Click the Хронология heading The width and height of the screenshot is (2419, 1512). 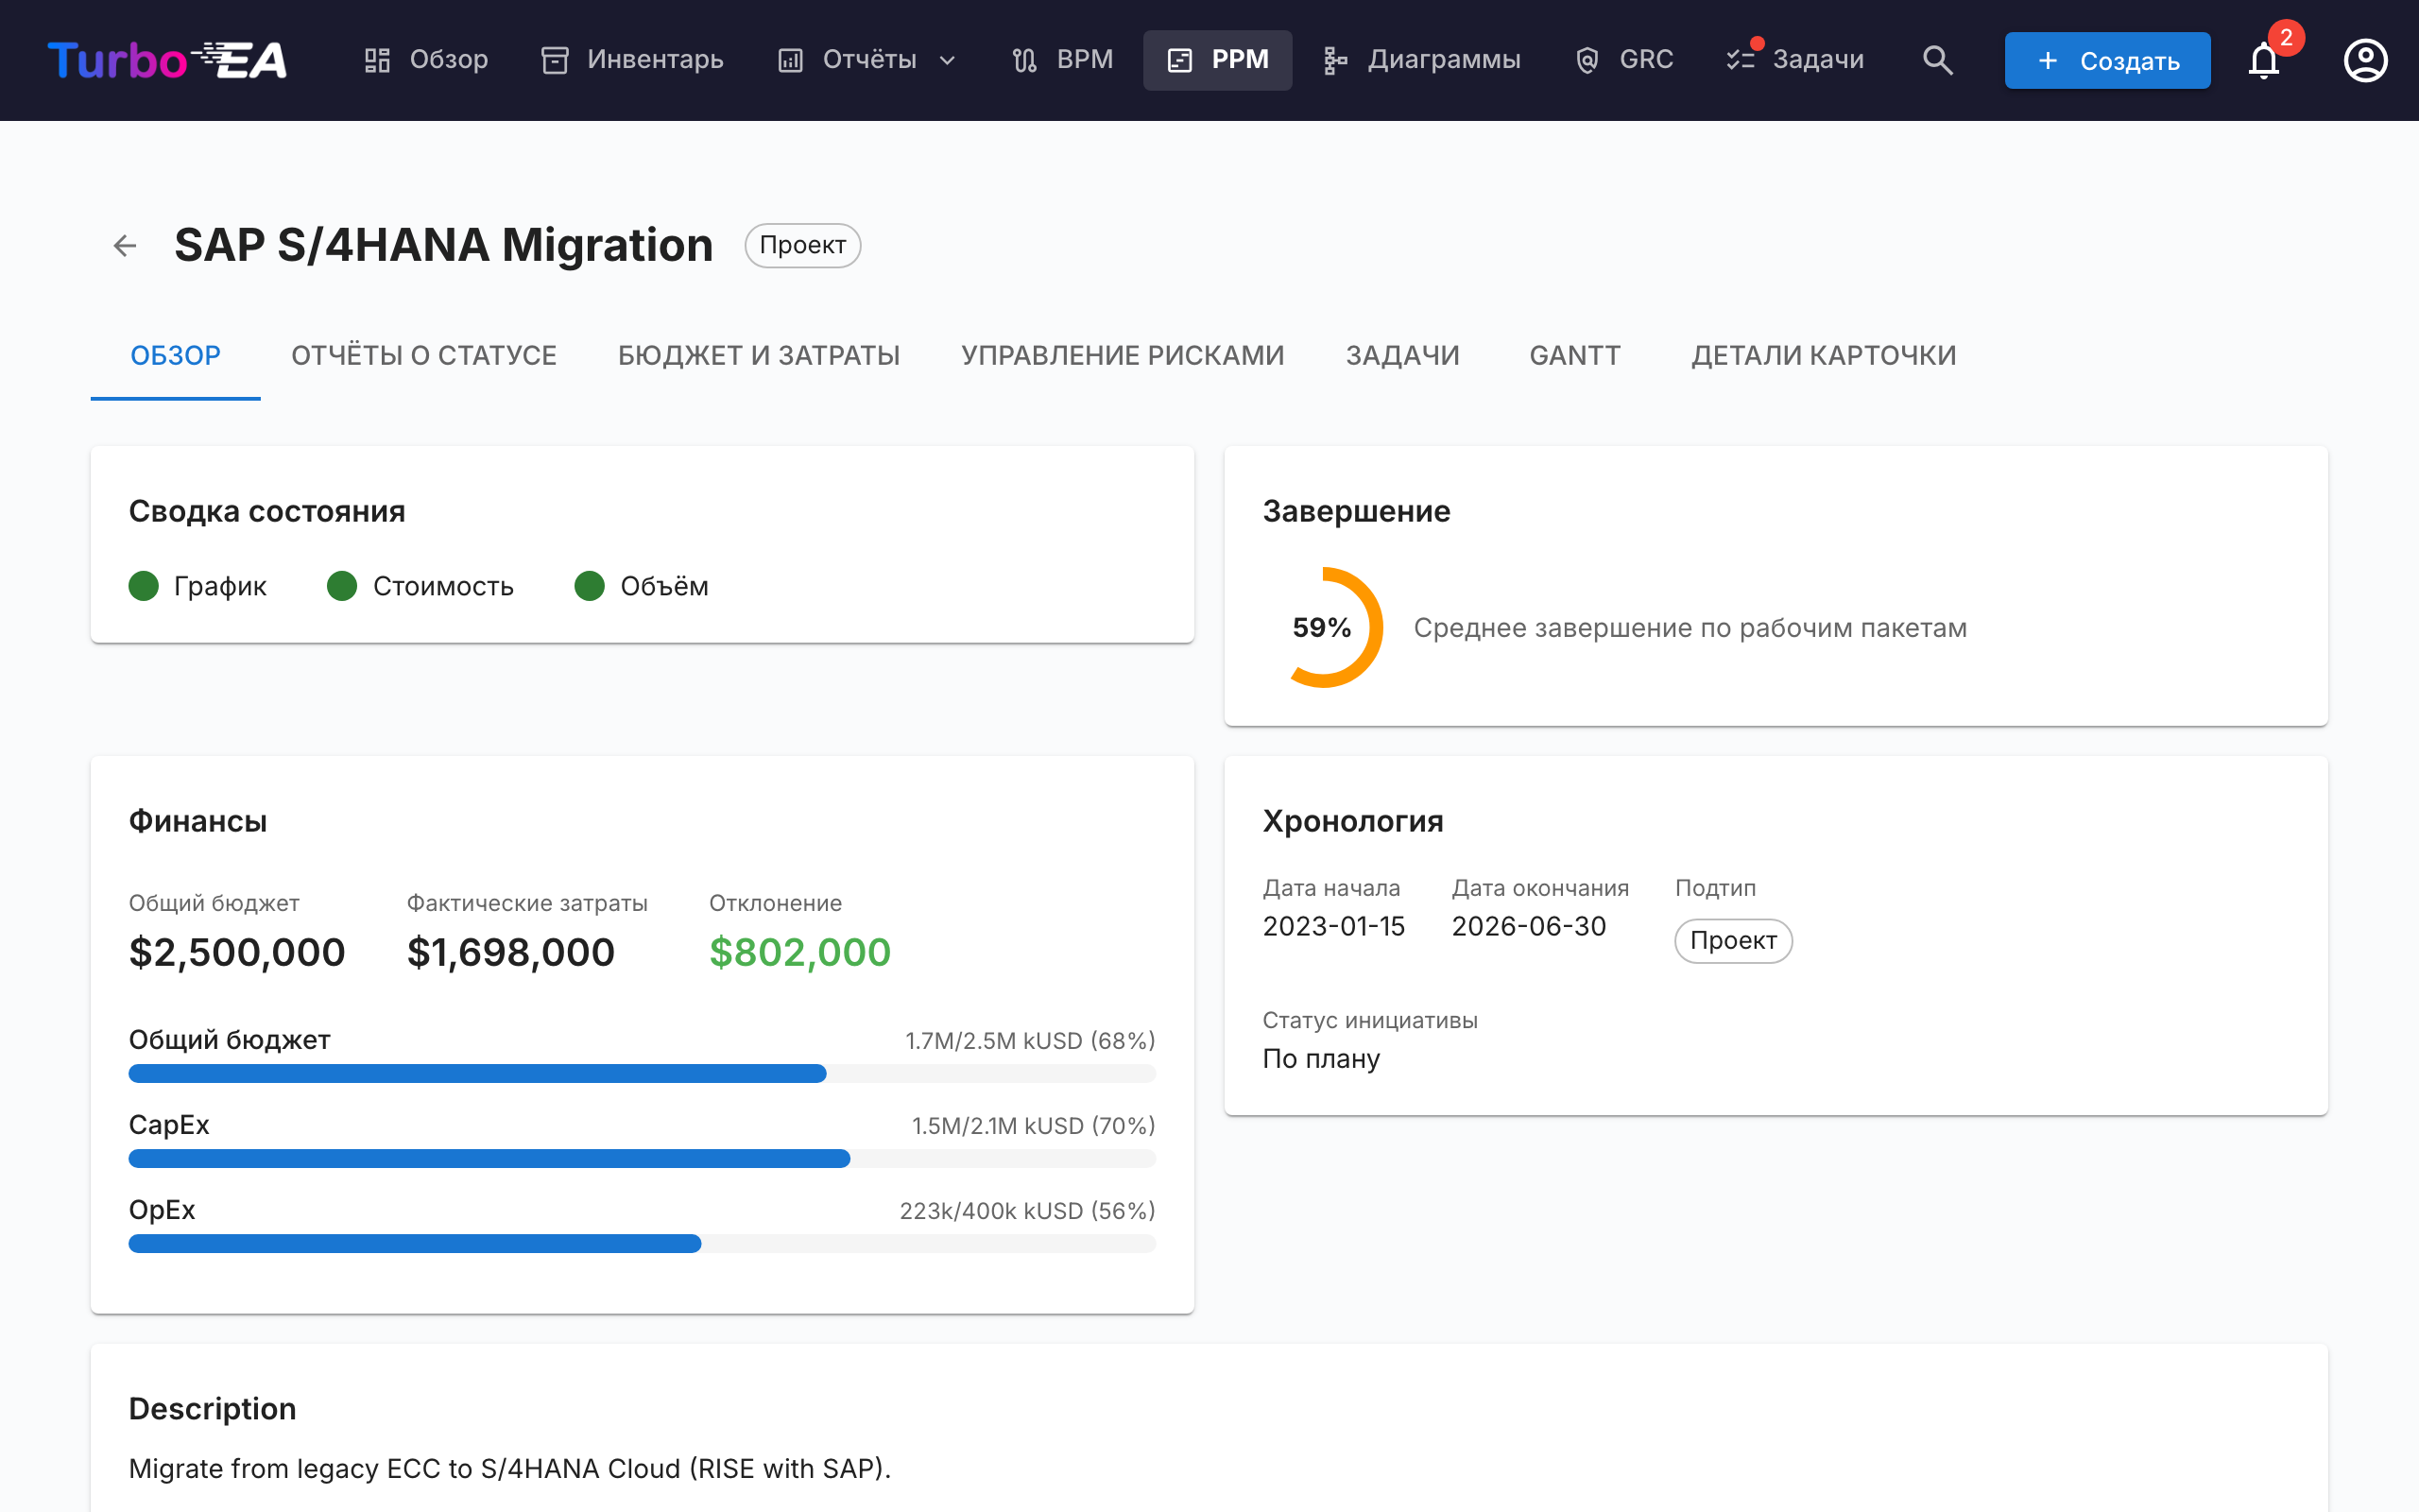1352,821
